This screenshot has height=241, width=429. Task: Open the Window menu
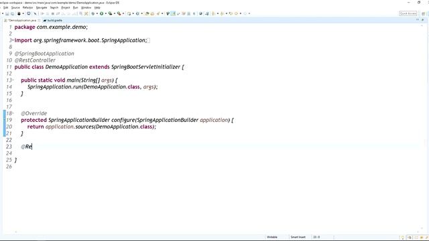click(86, 7)
